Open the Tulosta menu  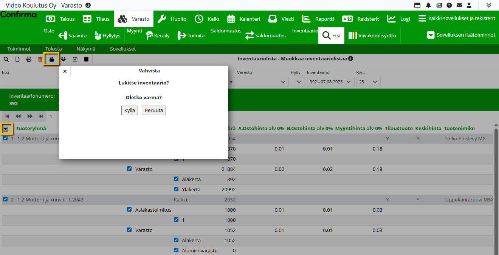point(53,49)
